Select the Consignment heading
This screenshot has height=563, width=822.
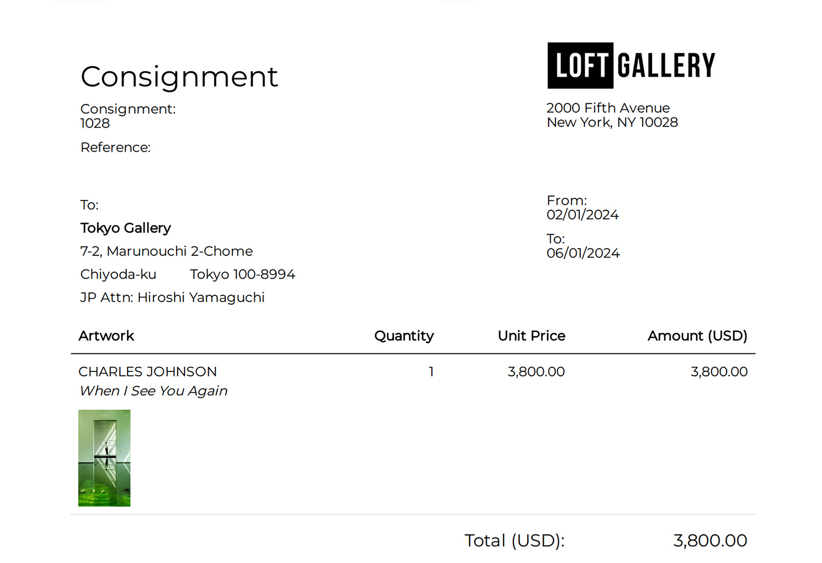pos(179,76)
